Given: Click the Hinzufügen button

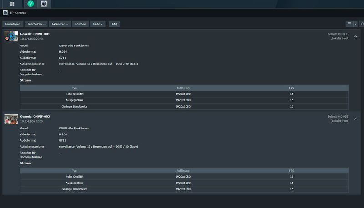Looking at the screenshot, I should [13, 24].
